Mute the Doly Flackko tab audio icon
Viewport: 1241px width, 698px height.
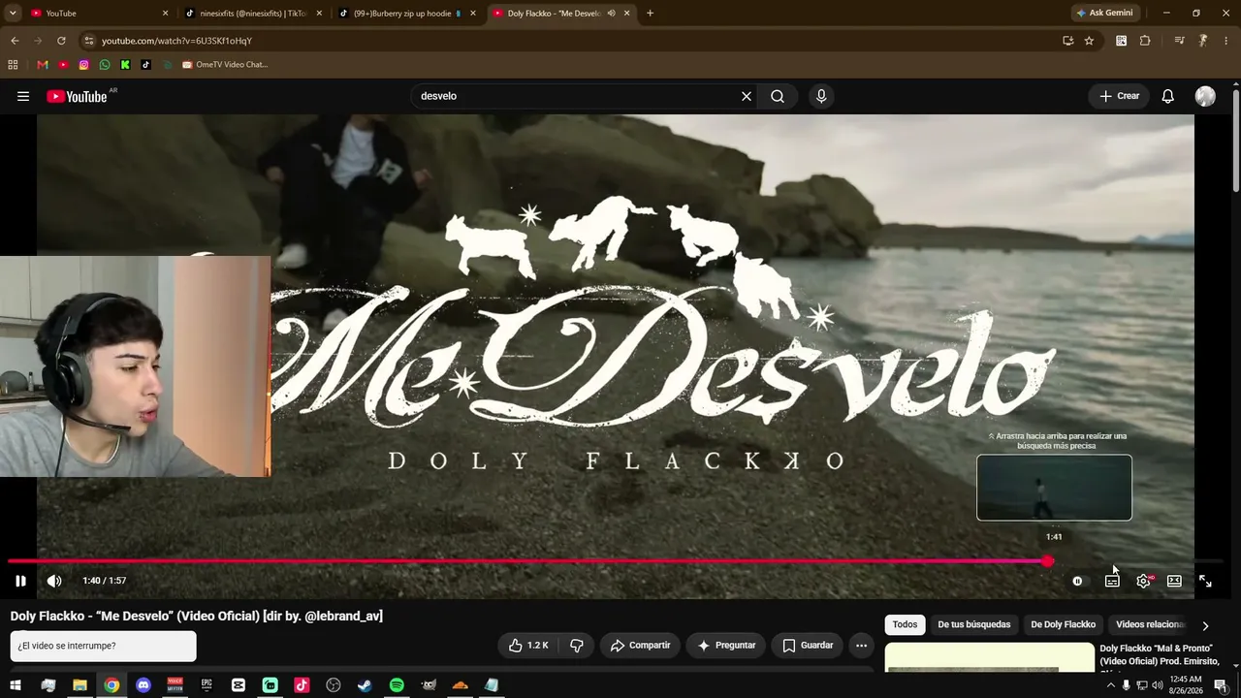pyautogui.click(x=612, y=14)
